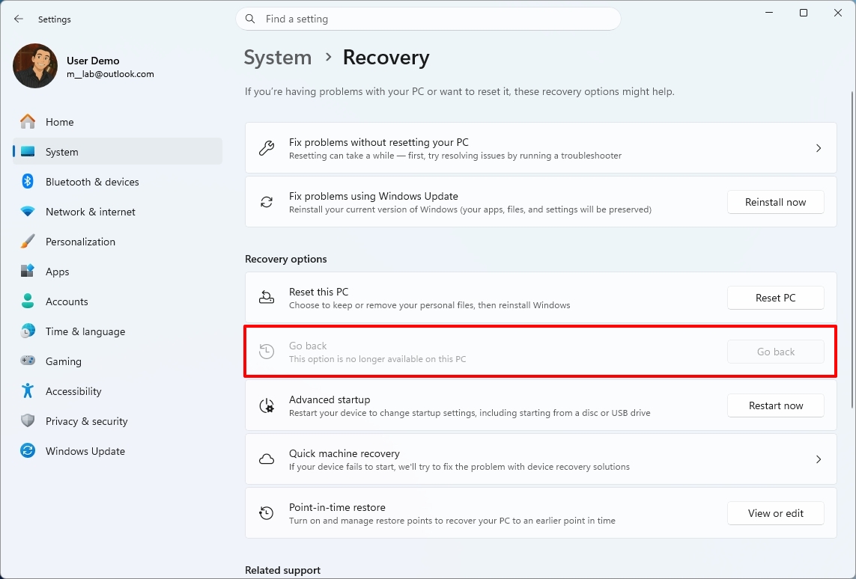The width and height of the screenshot is (856, 579).
Task: Open Personalization settings
Action: tap(118, 242)
